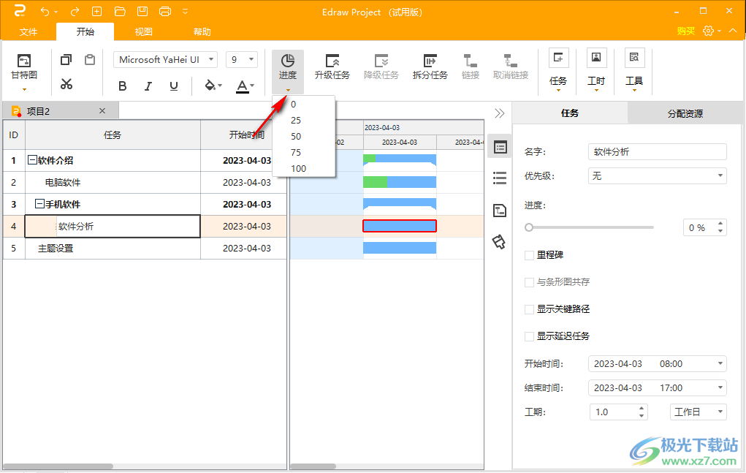Toggle Underline formatting
Screen dimensions: 746x473
[x=174, y=86]
